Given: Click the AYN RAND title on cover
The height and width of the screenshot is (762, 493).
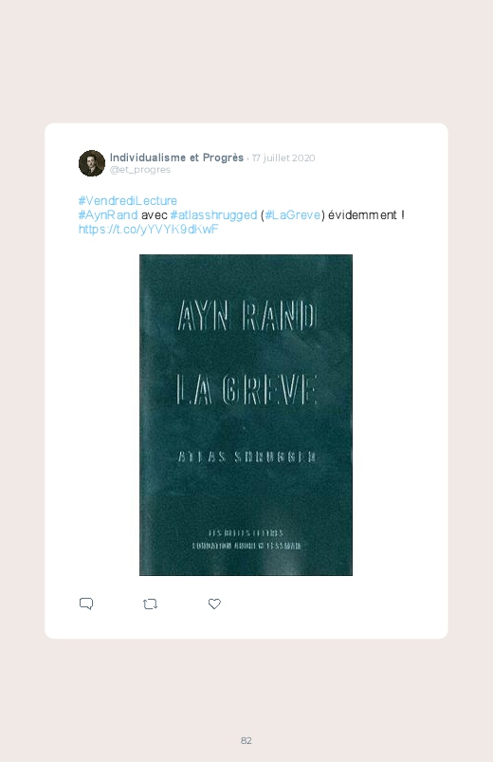Looking at the screenshot, I should click(246, 316).
